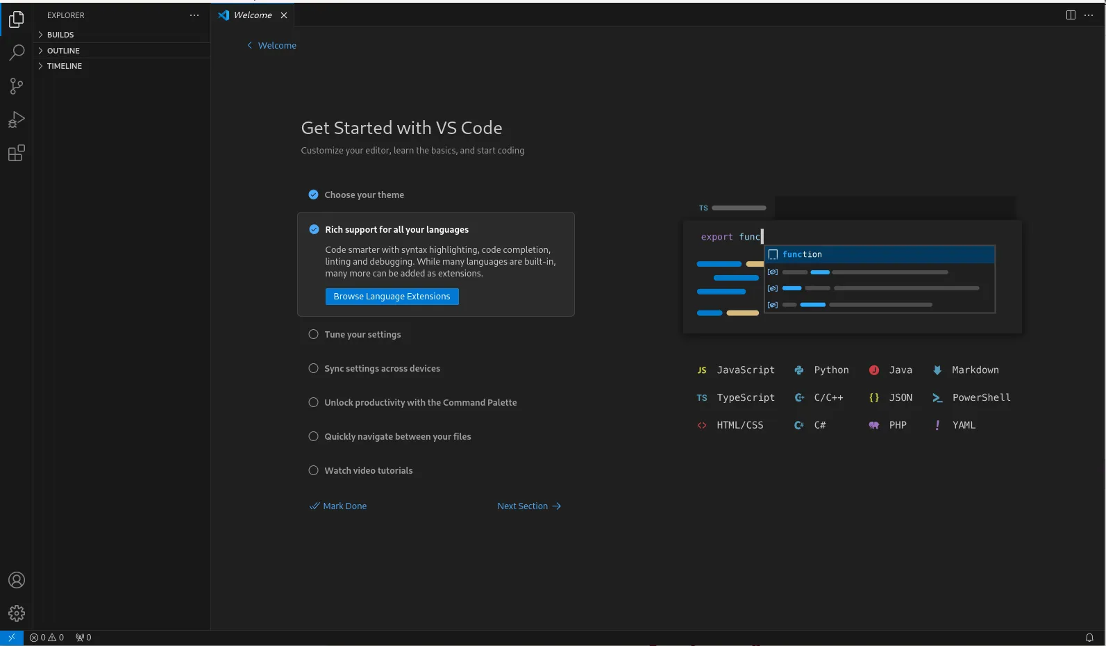Click the Markdown language icon
This screenshot has height=646, width=1106.
click(x=937, y=370)
